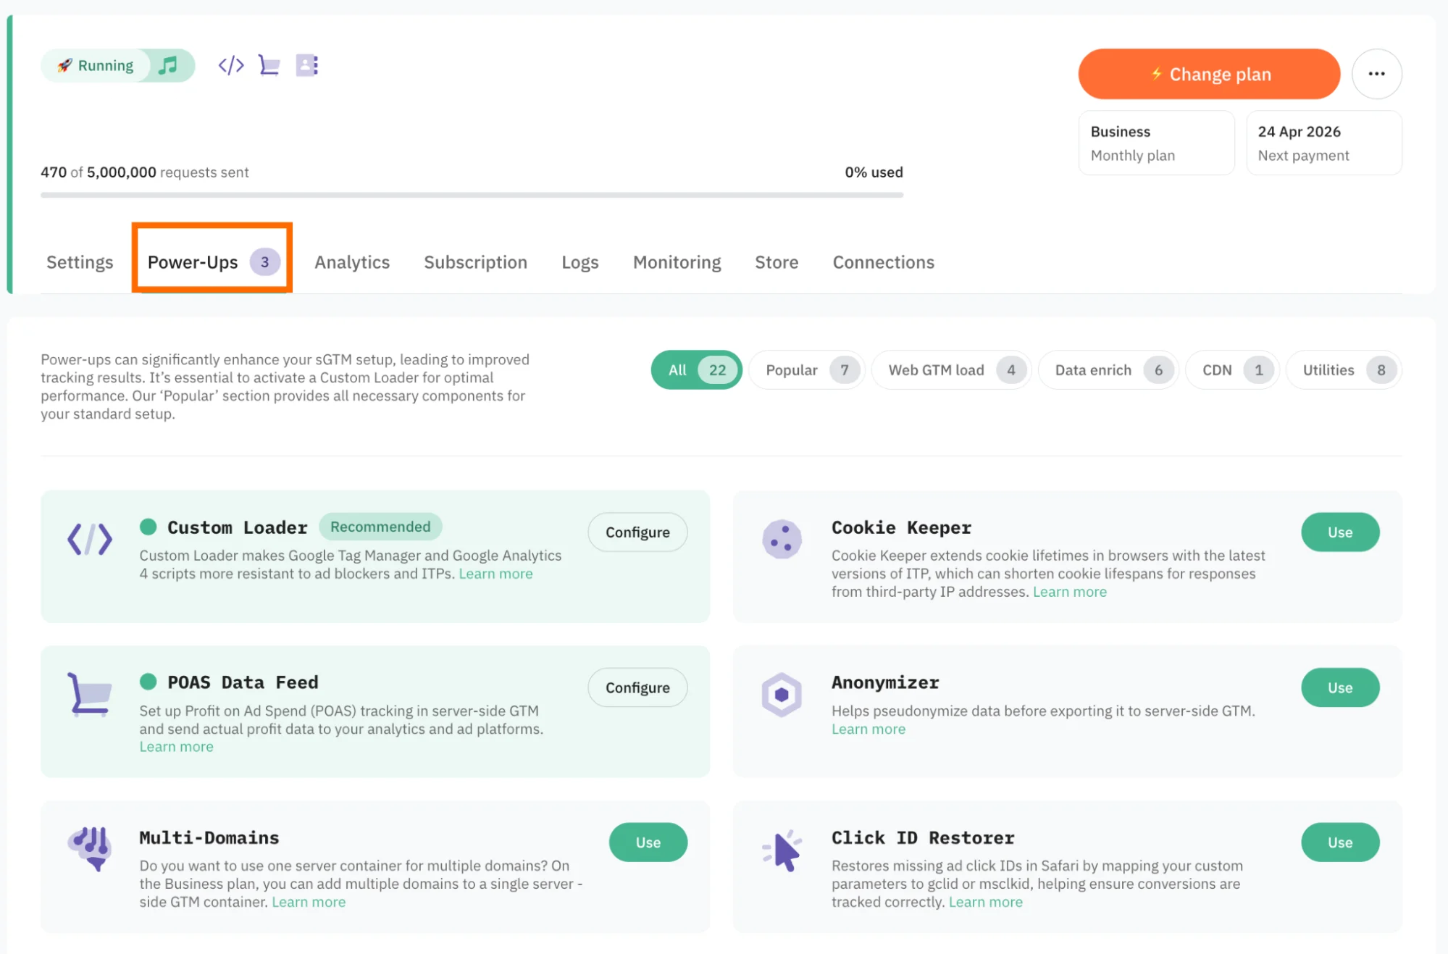
Task: Configure the POAS Data Feed power-up
Action: (x=637, y=687)
